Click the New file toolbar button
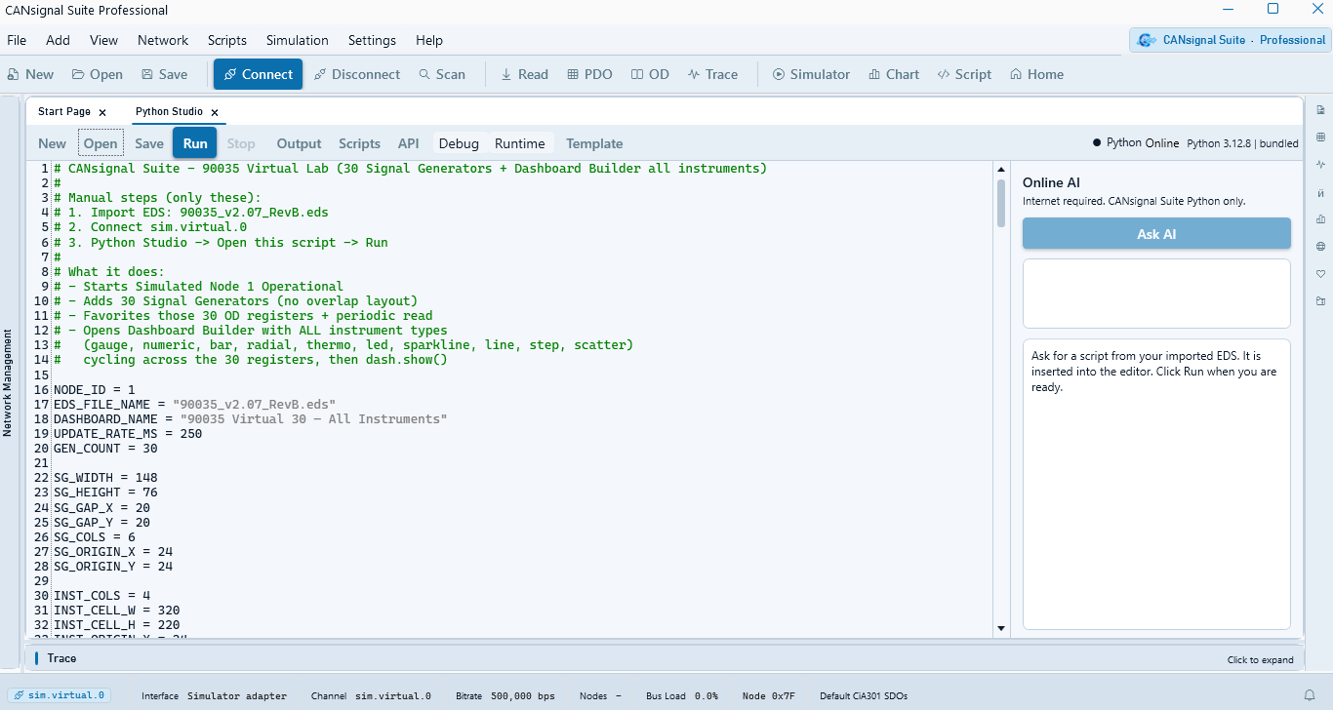 click(x=30, y=74)
